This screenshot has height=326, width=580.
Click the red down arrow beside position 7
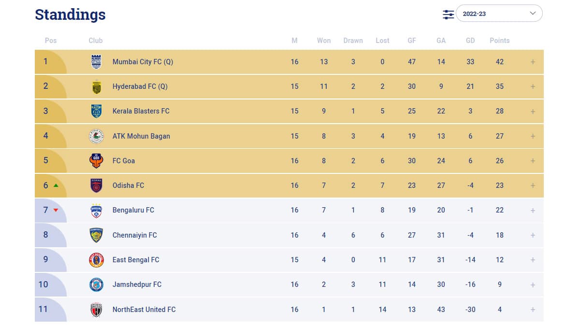(x=56, y=210)
